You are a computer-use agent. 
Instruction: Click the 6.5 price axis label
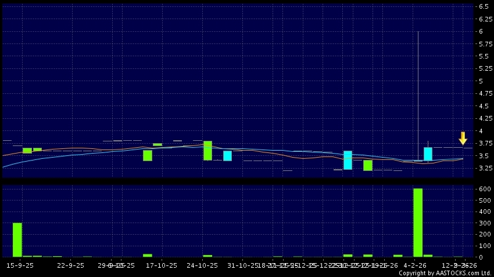(483, 6)
